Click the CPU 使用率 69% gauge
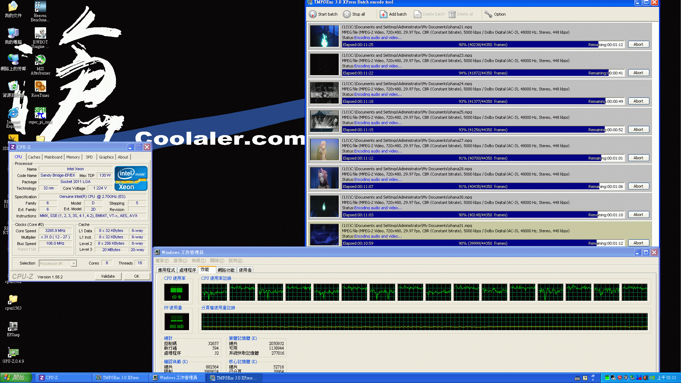The image size is (681, 383). point(176,292)
